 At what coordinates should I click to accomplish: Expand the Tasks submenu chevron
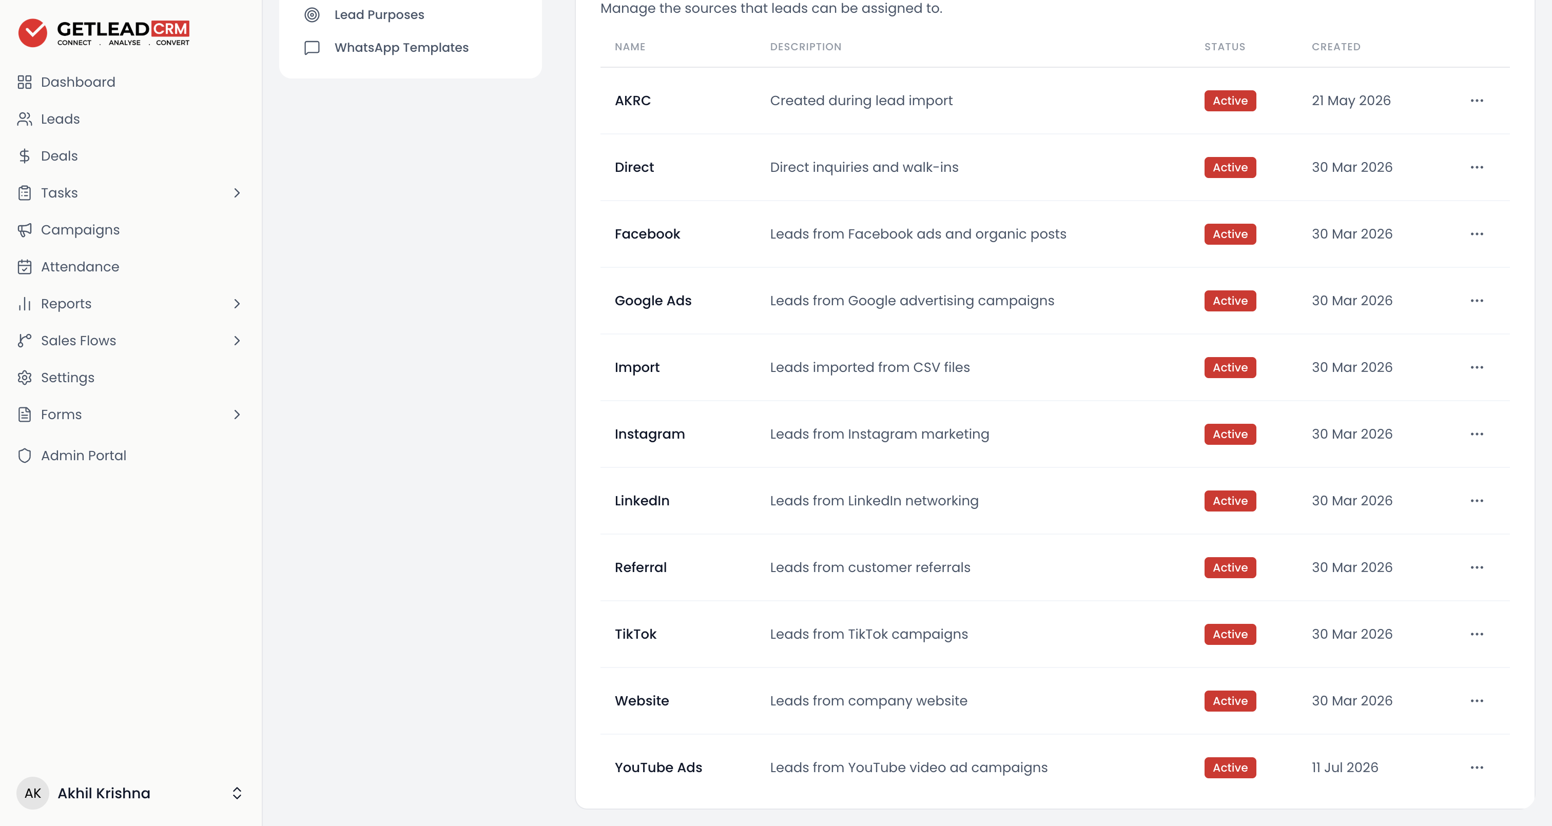[237, 193]
